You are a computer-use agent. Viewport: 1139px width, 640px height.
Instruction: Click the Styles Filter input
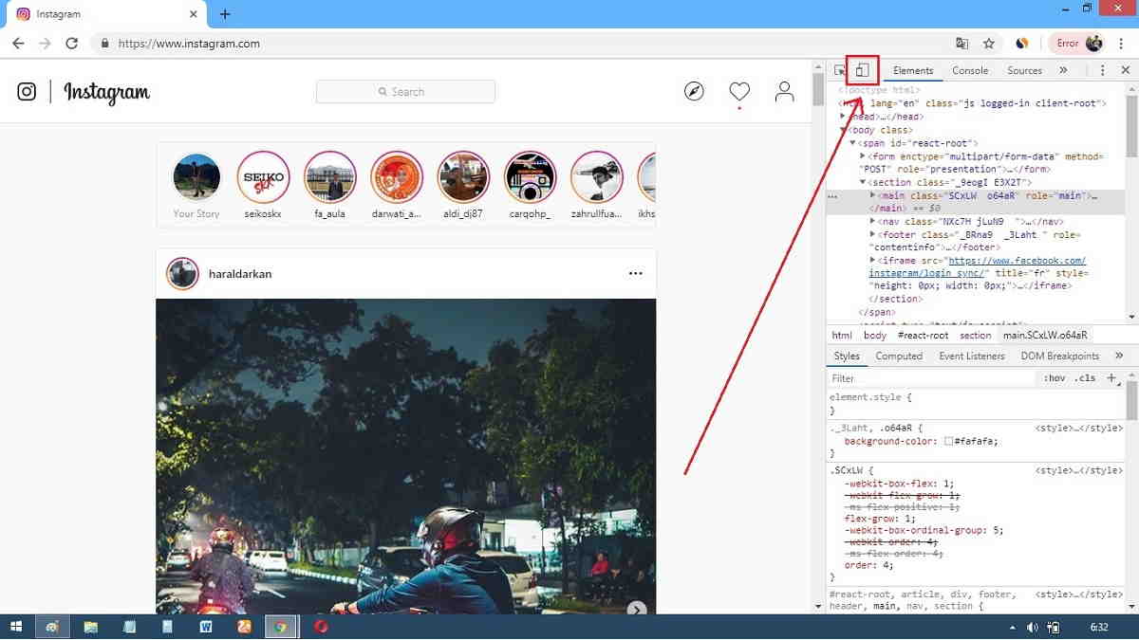[x=930, y=377]
